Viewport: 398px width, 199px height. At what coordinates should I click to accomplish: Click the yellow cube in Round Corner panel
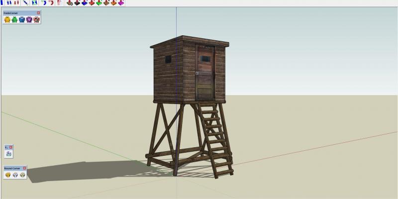(7, 175)
